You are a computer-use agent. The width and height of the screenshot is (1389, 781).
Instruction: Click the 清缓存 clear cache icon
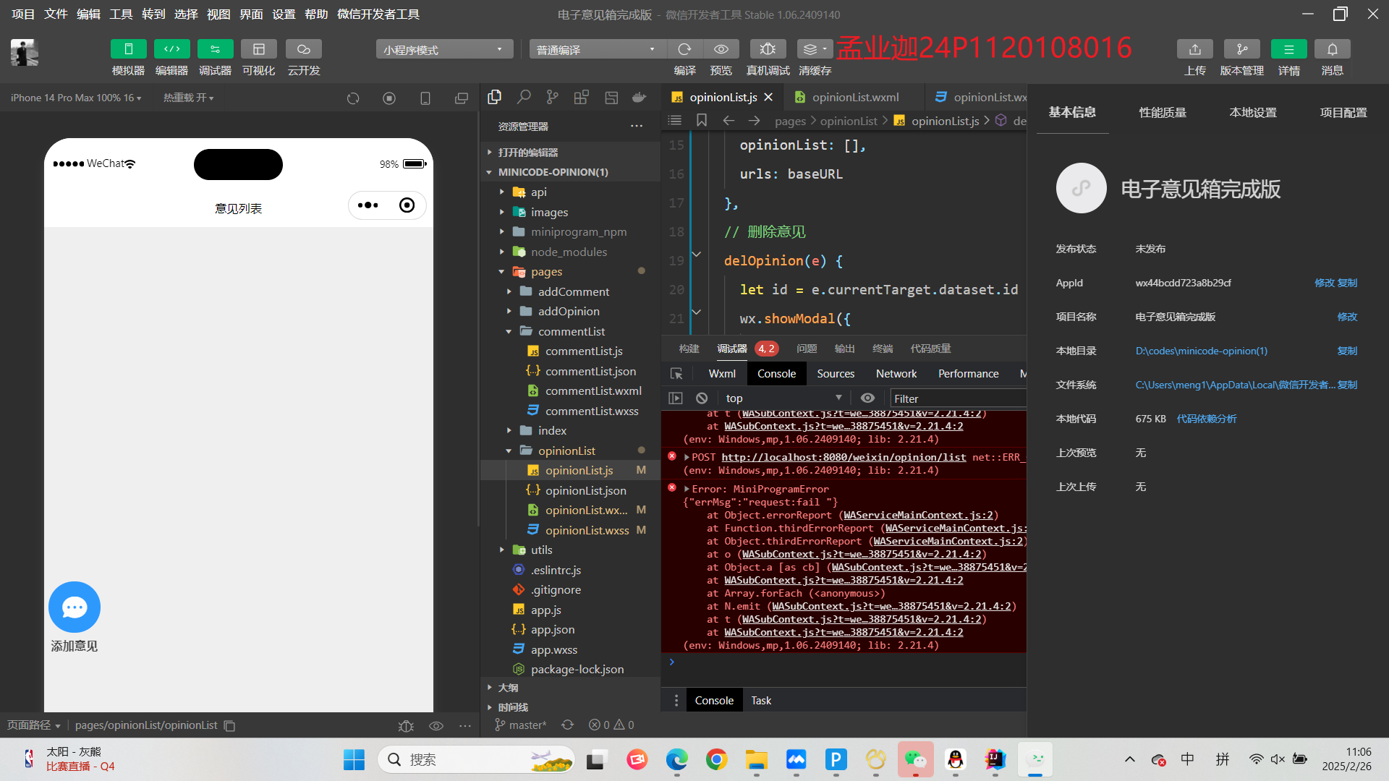pos(815,49)
